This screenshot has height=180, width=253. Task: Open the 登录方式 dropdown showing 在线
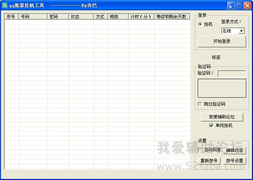click(x=233, y=31)
